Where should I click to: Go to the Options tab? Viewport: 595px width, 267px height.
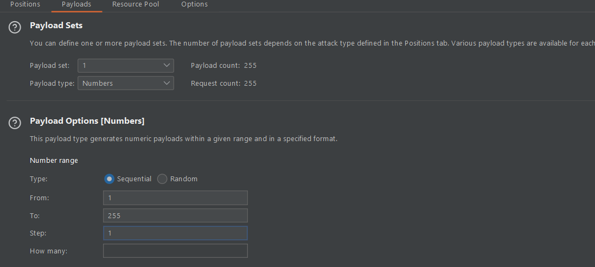point(194,4)
